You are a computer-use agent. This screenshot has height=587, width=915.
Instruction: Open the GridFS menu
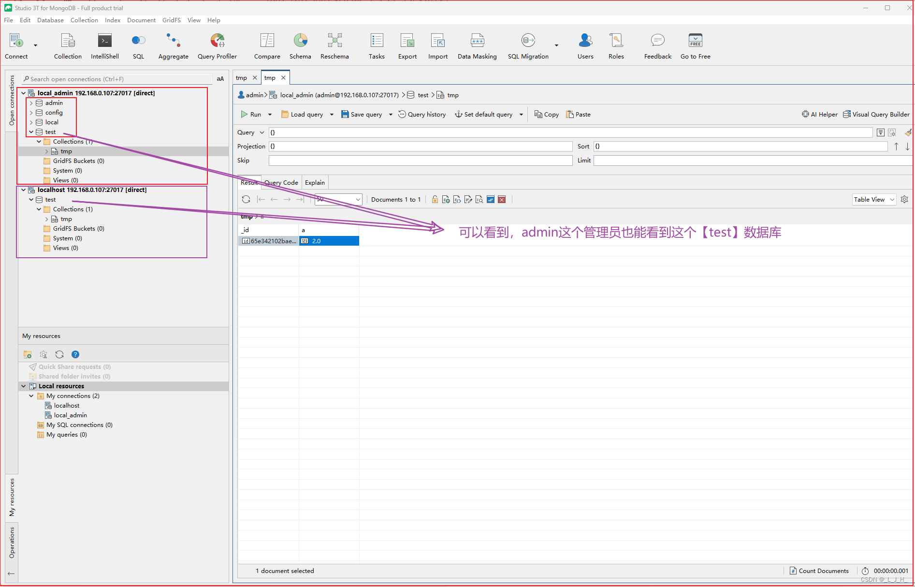click(171, 20)
